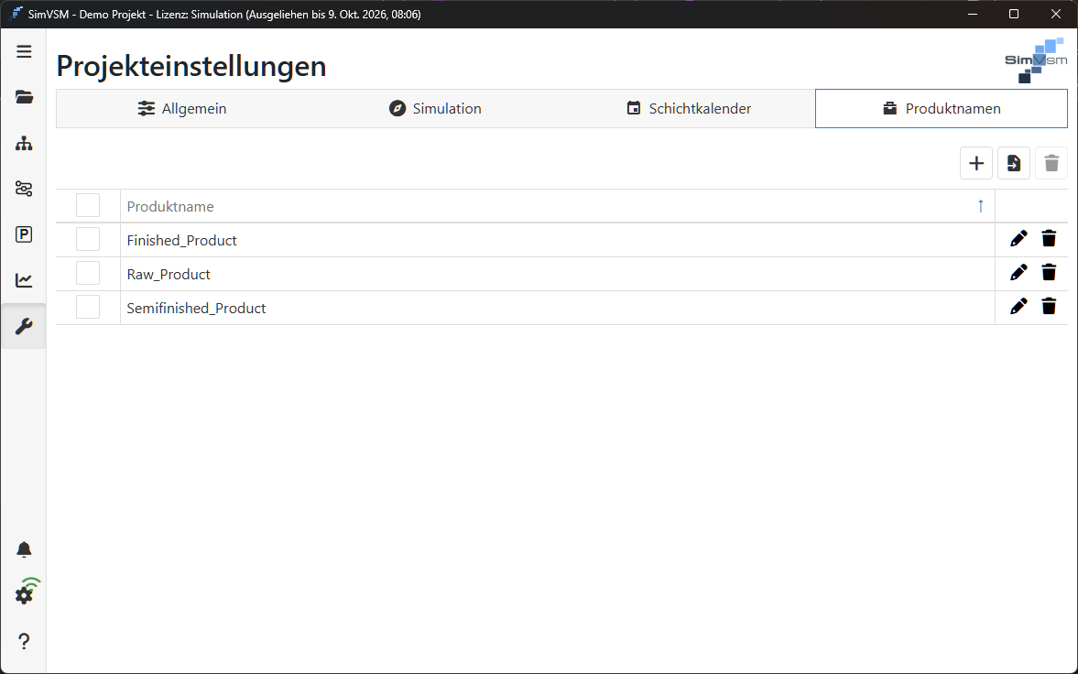Select the wrench project settings icon
The image size is (1078, 674).
(x=24, y=326)
